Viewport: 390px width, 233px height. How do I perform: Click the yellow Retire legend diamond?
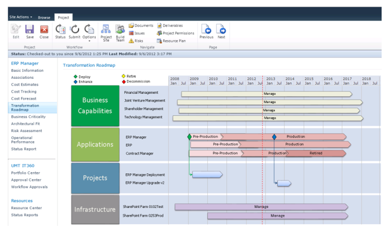(123, 76)
